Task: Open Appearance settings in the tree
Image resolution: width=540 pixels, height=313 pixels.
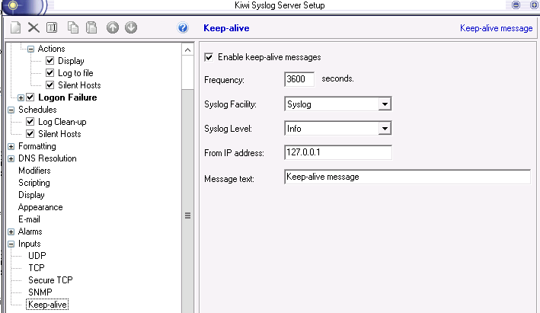Action: click(x=40, y=207)
